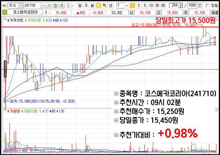Select the 5 minute interval tab
This screenshot has height=155, width=220.
point(145,6)
